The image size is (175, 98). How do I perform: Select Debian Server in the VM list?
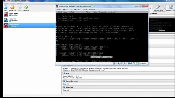click(x=29, y=25)
